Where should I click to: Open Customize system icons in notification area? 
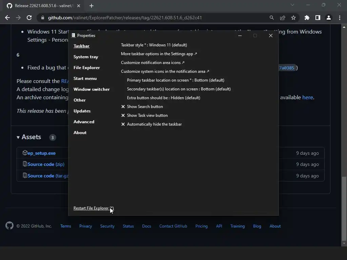165,71
